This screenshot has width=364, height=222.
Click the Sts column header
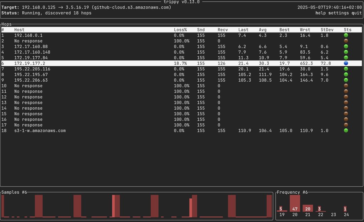coord(348,30)
